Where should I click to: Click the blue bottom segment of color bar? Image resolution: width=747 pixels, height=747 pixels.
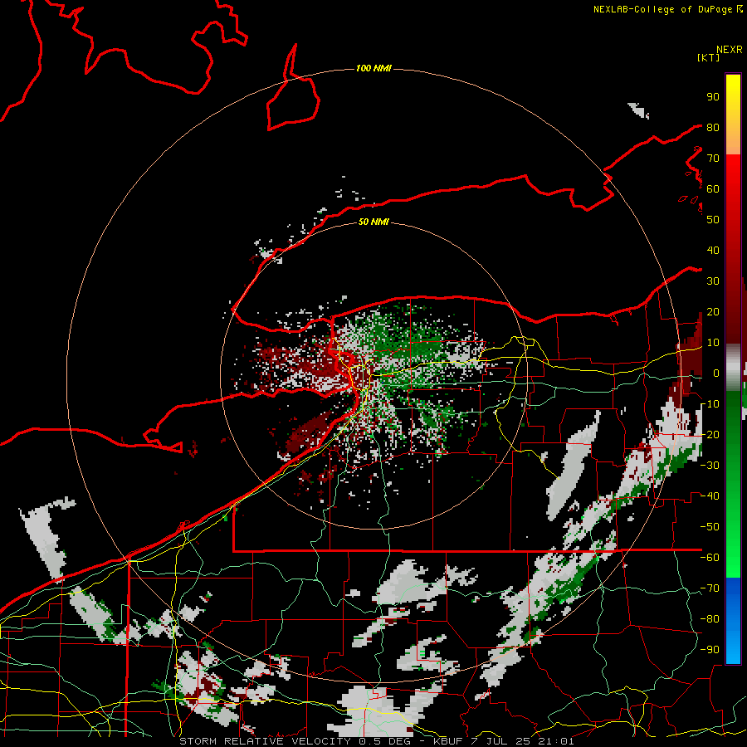(x=733, y=620)
